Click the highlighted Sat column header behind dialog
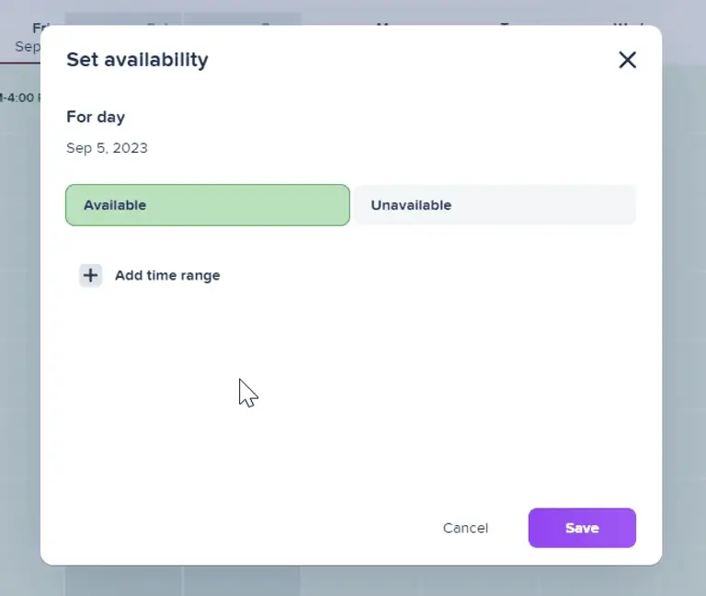 pos(156,20)
